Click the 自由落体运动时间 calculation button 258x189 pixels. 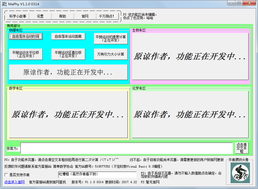coord(26,36)
